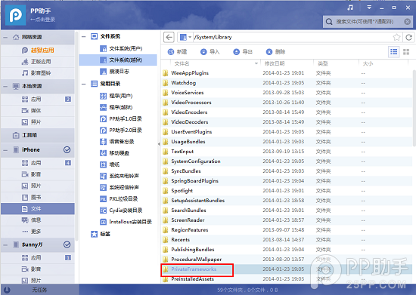This screenshot has height=295, width=416.
Task: Open iPhone 信息 item
Action: [38, 220]
